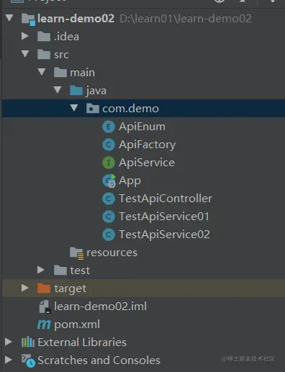The width and height of the screenshot is (285, 372).
Task: Select TestApiController in the tree
Action: click(x=166, y=199)
